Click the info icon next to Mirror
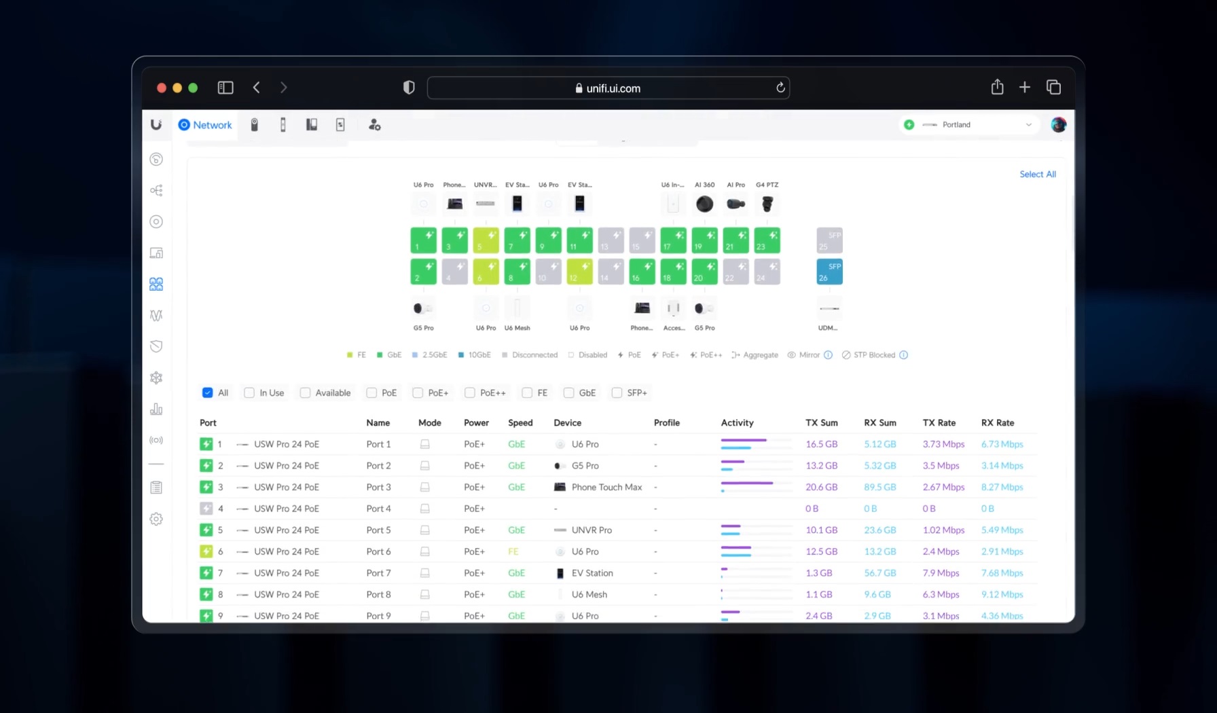The height and width of the screenshot is (713, 1217). click(828, 355)
